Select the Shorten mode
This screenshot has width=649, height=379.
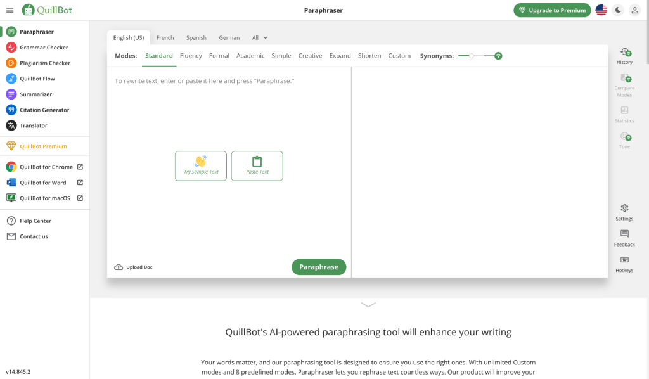pos(369,56)
